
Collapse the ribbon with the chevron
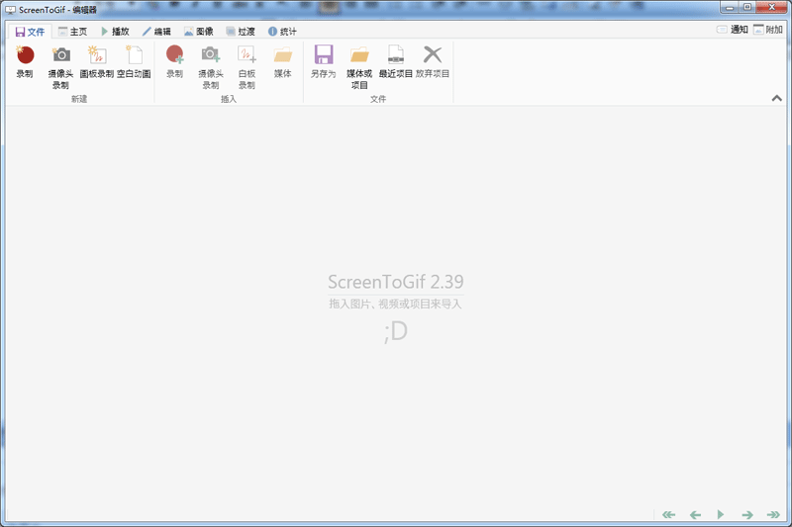tap(777, 98)
